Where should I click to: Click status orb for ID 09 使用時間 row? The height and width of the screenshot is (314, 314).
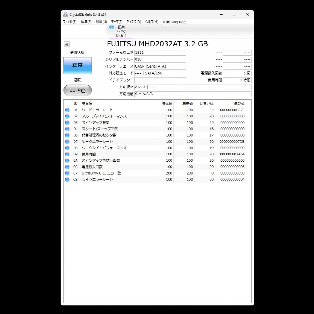point(67,154)
